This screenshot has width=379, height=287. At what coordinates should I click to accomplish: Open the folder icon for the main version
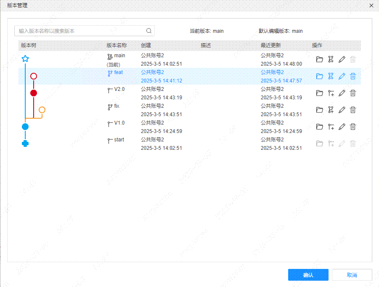[319, 59]
